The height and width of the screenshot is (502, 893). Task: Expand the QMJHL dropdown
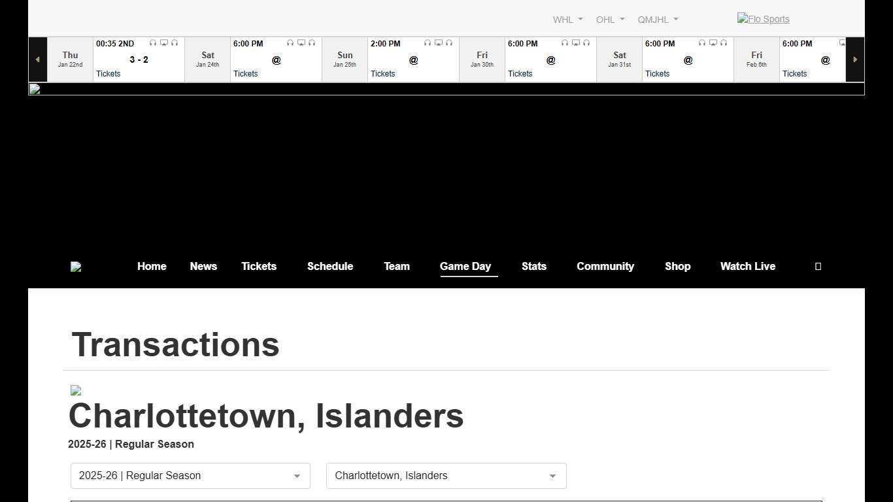[x=657, y=19]
